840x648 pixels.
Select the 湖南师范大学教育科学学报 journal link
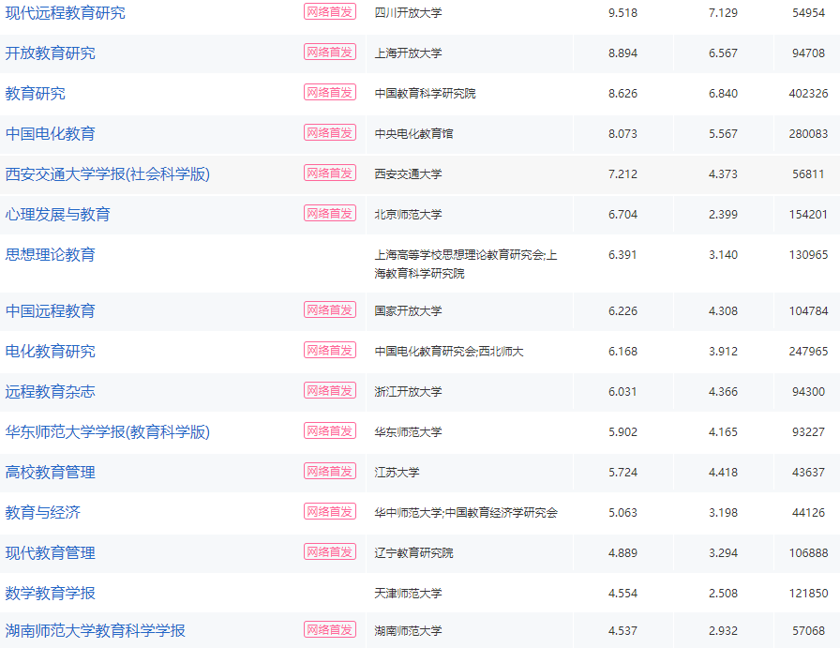point(96,630)
